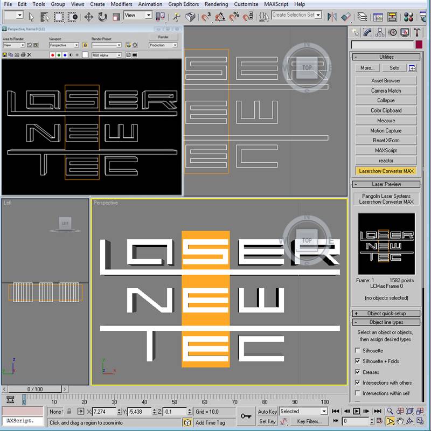Switch to the Create command panel

point(356,33)
